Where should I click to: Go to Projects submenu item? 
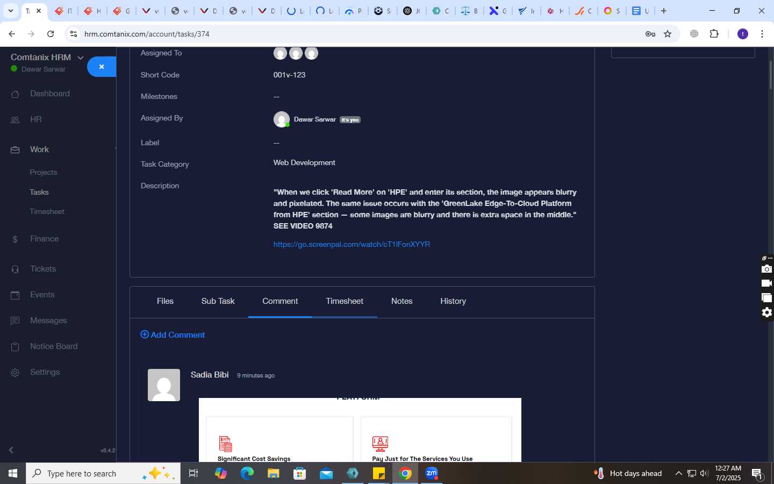pos(44,172)
